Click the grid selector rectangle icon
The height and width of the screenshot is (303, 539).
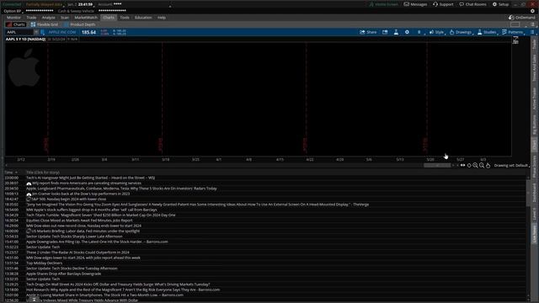click(515, 24)
